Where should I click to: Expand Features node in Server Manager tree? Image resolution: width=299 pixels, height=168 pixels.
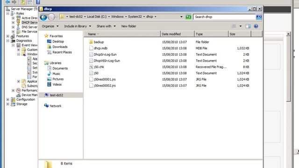tap(8, 36)
